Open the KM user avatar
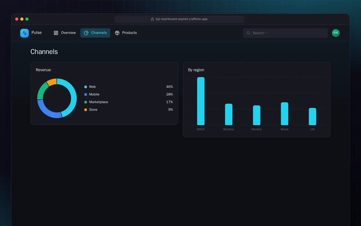The image size is (361, 226). tap(336, 33)
